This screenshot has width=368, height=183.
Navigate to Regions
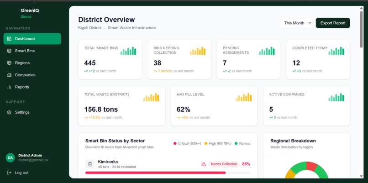point(32,63)
